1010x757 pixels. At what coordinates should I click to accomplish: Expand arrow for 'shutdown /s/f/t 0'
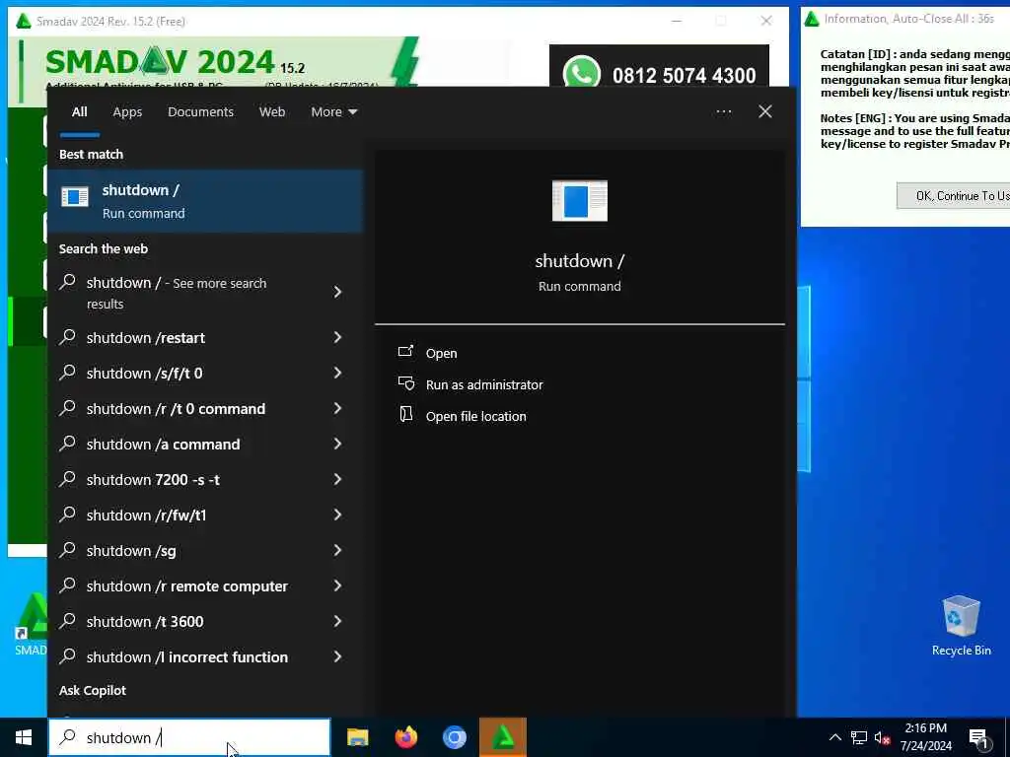coord(337,373)
